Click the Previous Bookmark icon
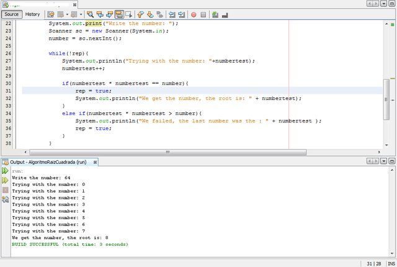The height and width of the screenshot is (267, 397). (141, 14)
